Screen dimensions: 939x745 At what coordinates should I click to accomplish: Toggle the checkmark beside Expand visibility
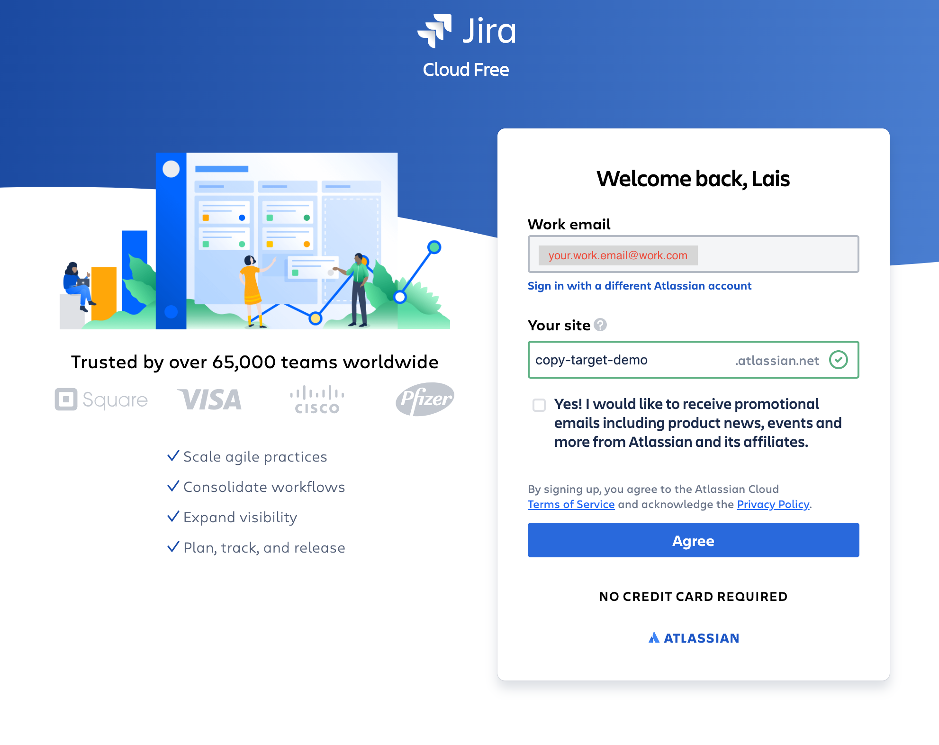point(173,516)
